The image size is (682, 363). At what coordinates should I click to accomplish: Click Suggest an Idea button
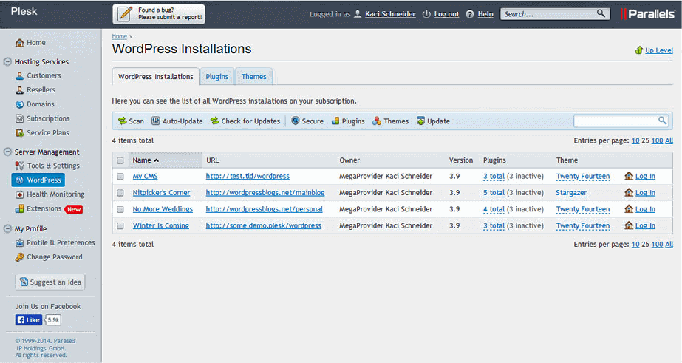50,282
